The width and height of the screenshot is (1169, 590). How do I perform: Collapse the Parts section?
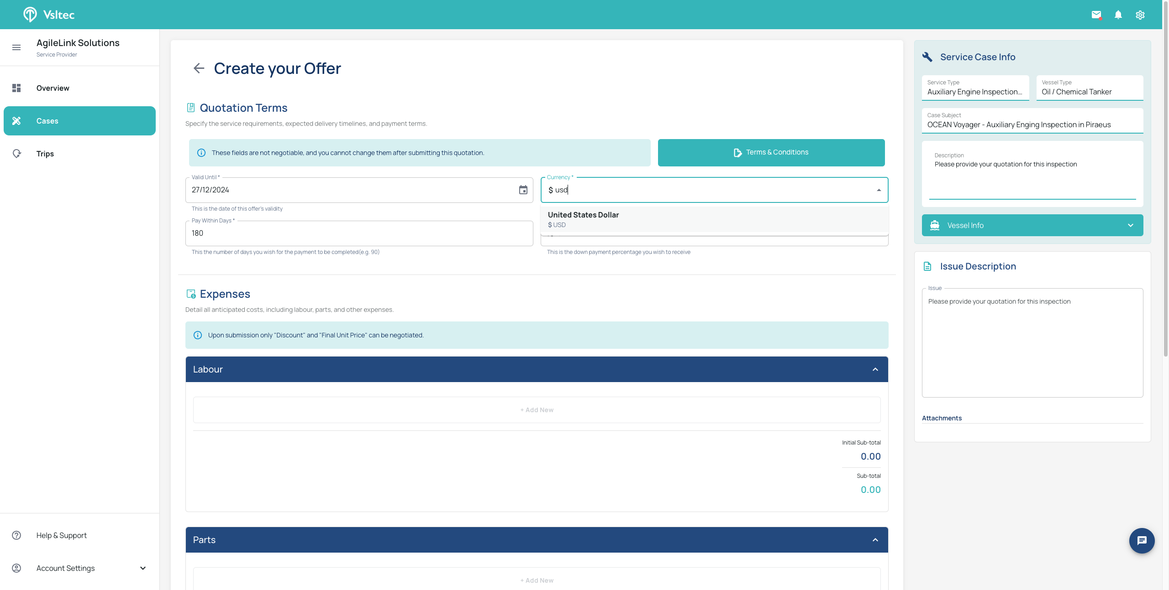pos(875,540)
